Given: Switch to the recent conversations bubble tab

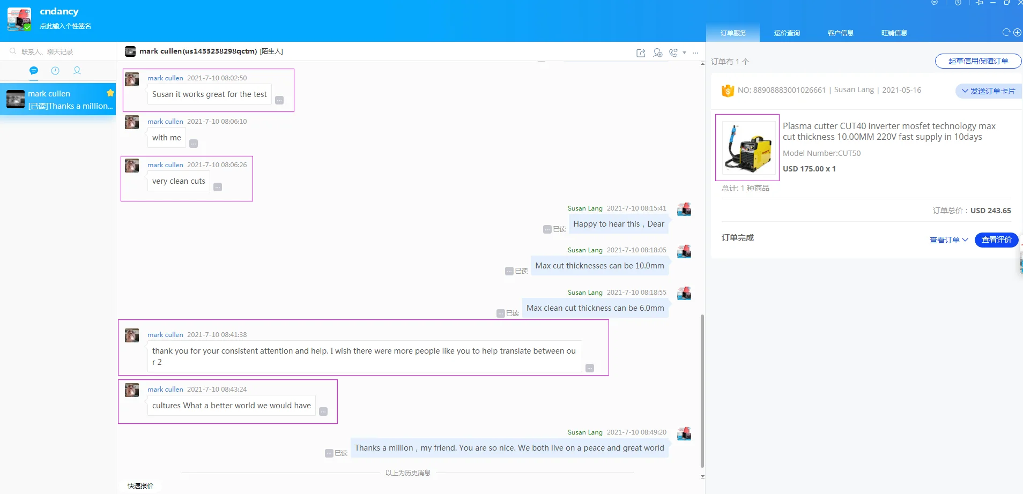Looking at the screenshot, I should pos(34,71).
